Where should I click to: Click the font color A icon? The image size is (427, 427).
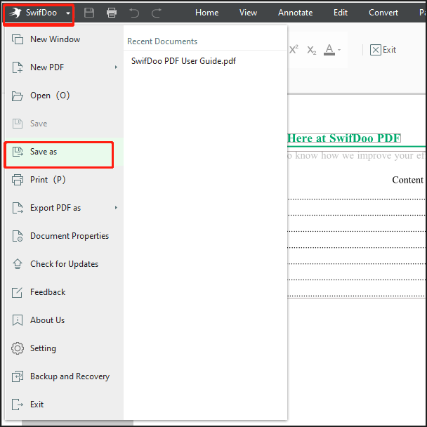click(x=329, y=50)
